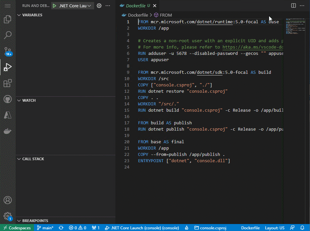310x231 pixels.
Task: Start debugging with green play button
Action: tap(54, 6)
